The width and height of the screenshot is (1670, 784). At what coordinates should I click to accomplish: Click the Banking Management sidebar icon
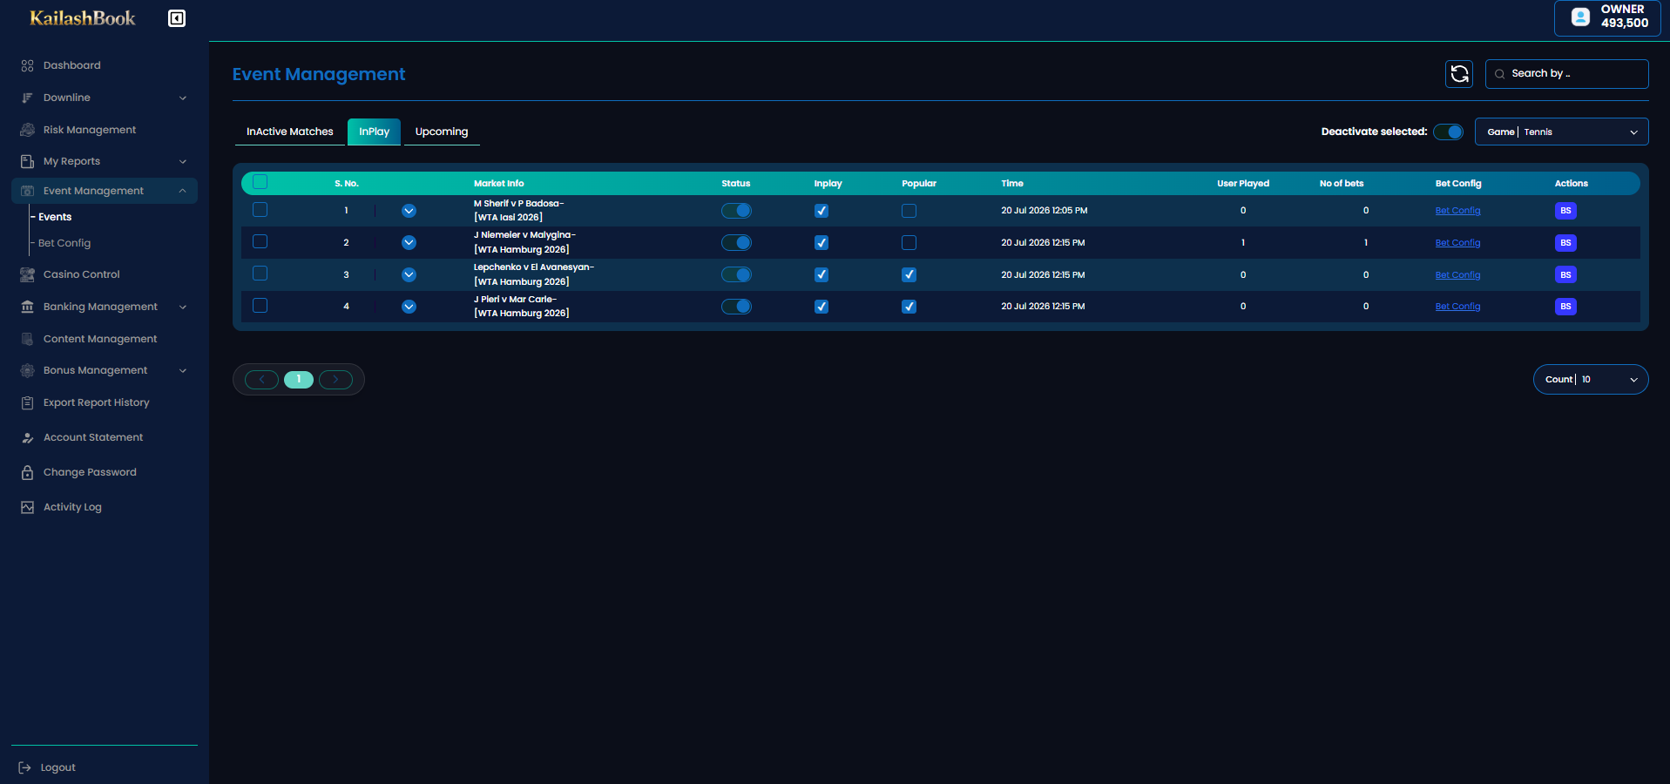(x=27, y=307)
